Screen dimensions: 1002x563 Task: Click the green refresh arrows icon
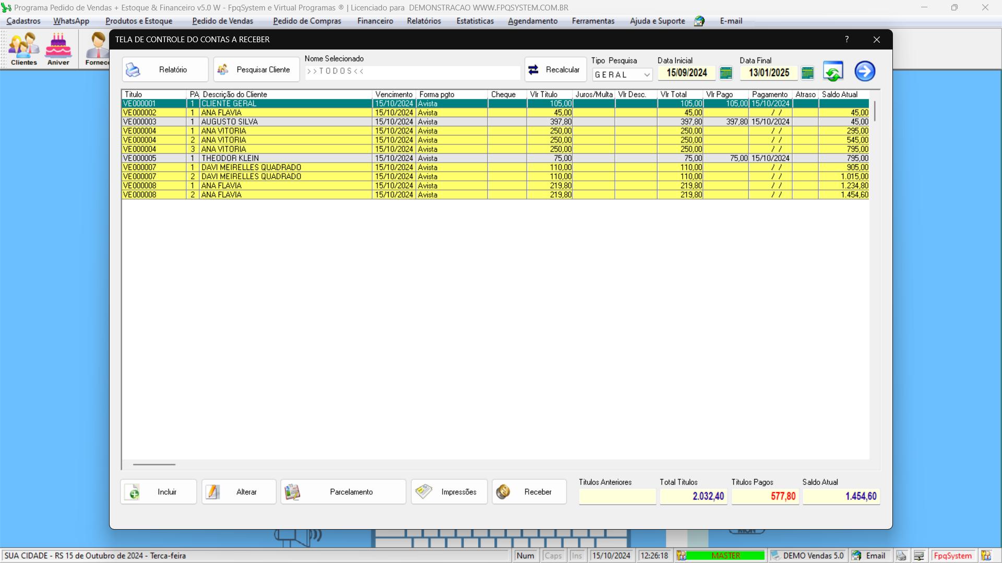coord(833,71)
